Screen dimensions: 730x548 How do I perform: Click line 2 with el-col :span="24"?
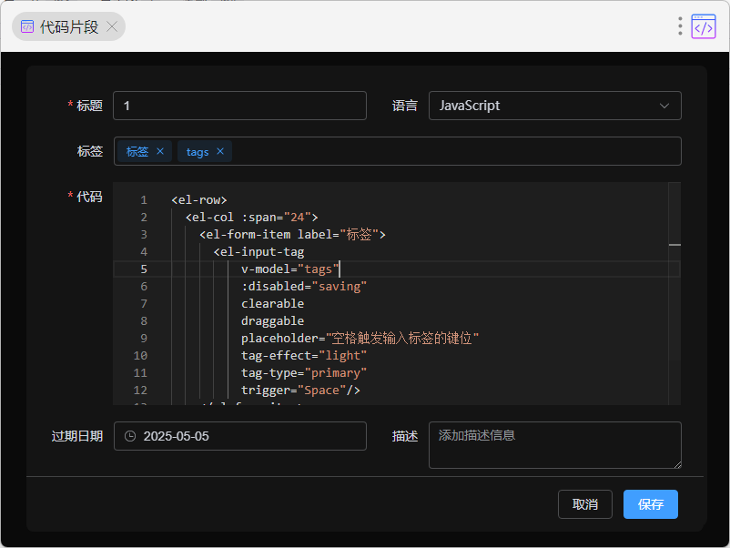[251, 217]
